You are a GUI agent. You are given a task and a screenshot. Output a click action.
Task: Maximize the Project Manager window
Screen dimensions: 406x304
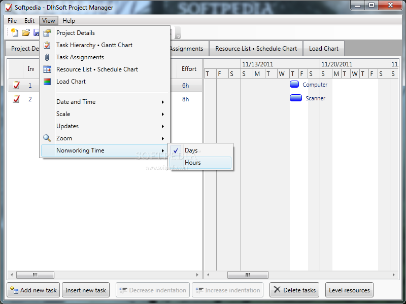pos(371,5)
